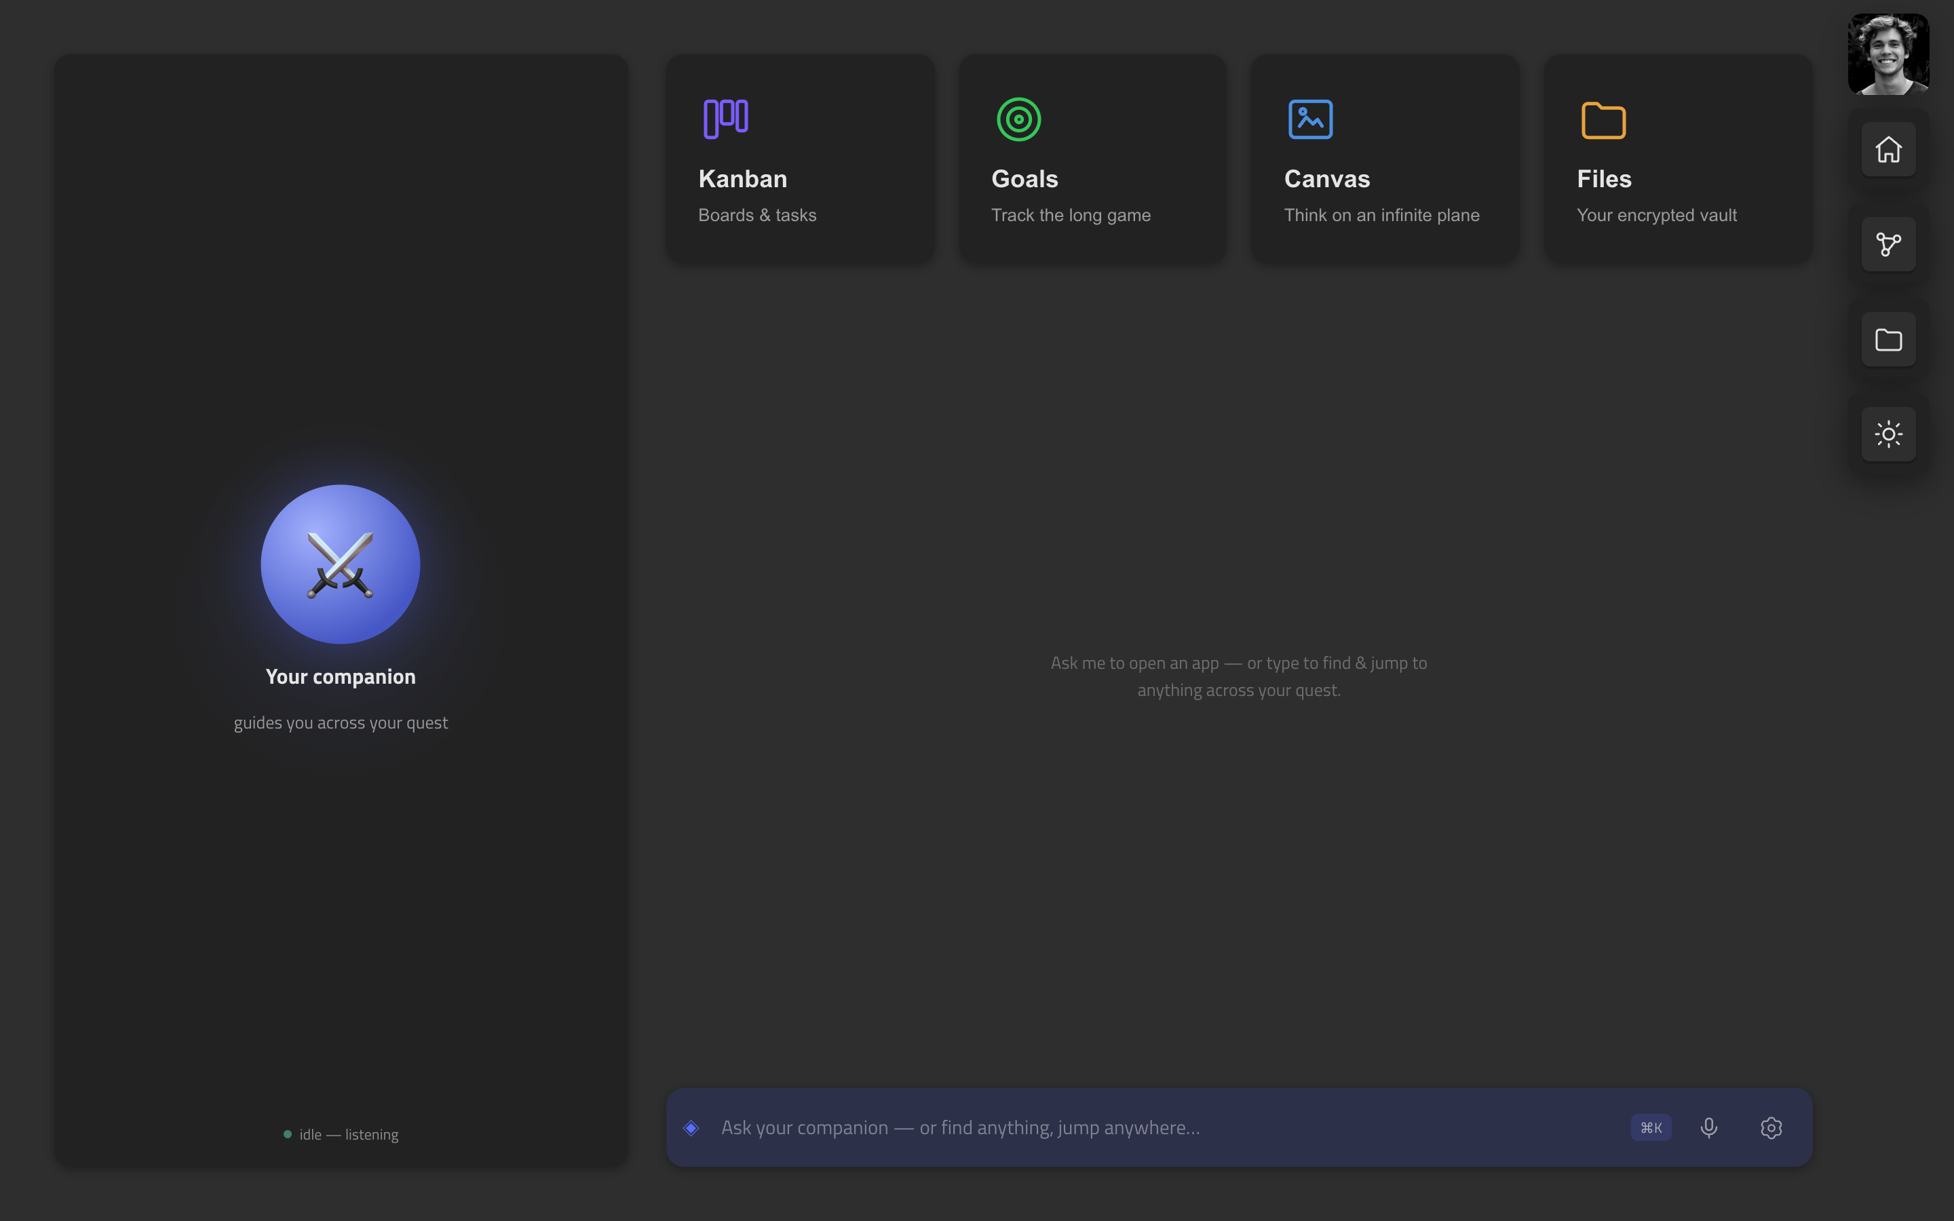Toggle light theme with sun icon

[1888, 434]
